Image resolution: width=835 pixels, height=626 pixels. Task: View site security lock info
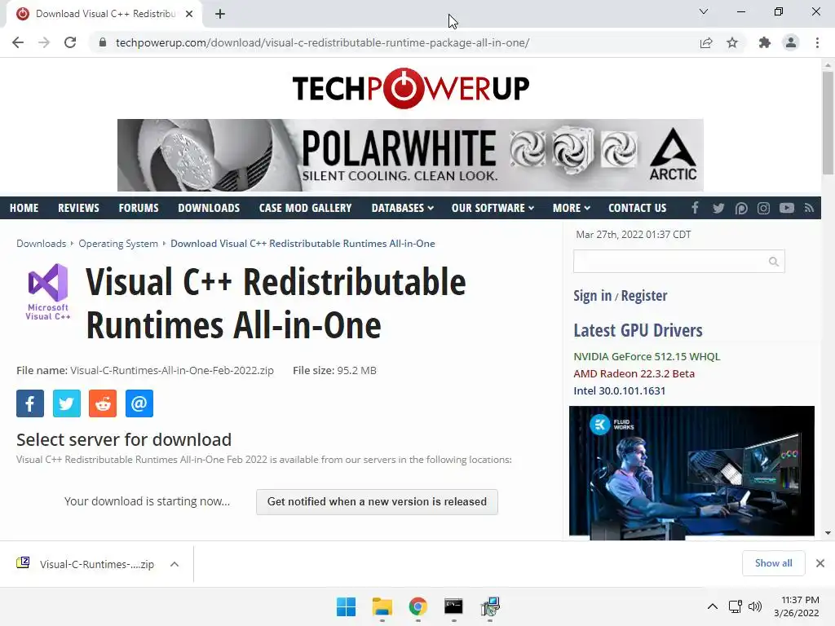pos(103,42)
